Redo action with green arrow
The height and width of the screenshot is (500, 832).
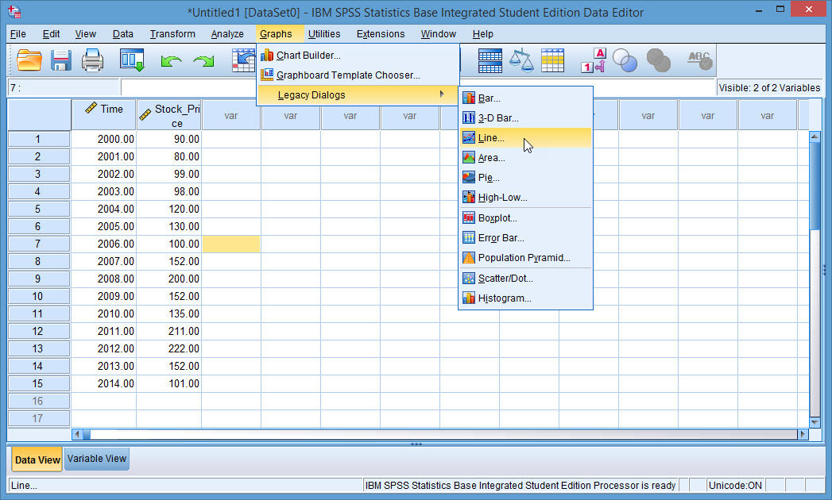pyautogui.click(x=203, y=61)
